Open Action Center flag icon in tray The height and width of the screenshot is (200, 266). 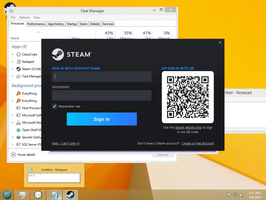pos(229,195)
